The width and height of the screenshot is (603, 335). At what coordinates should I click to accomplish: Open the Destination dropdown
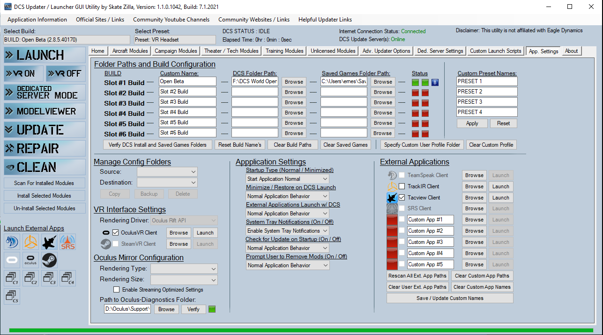(x=167, y=182)
